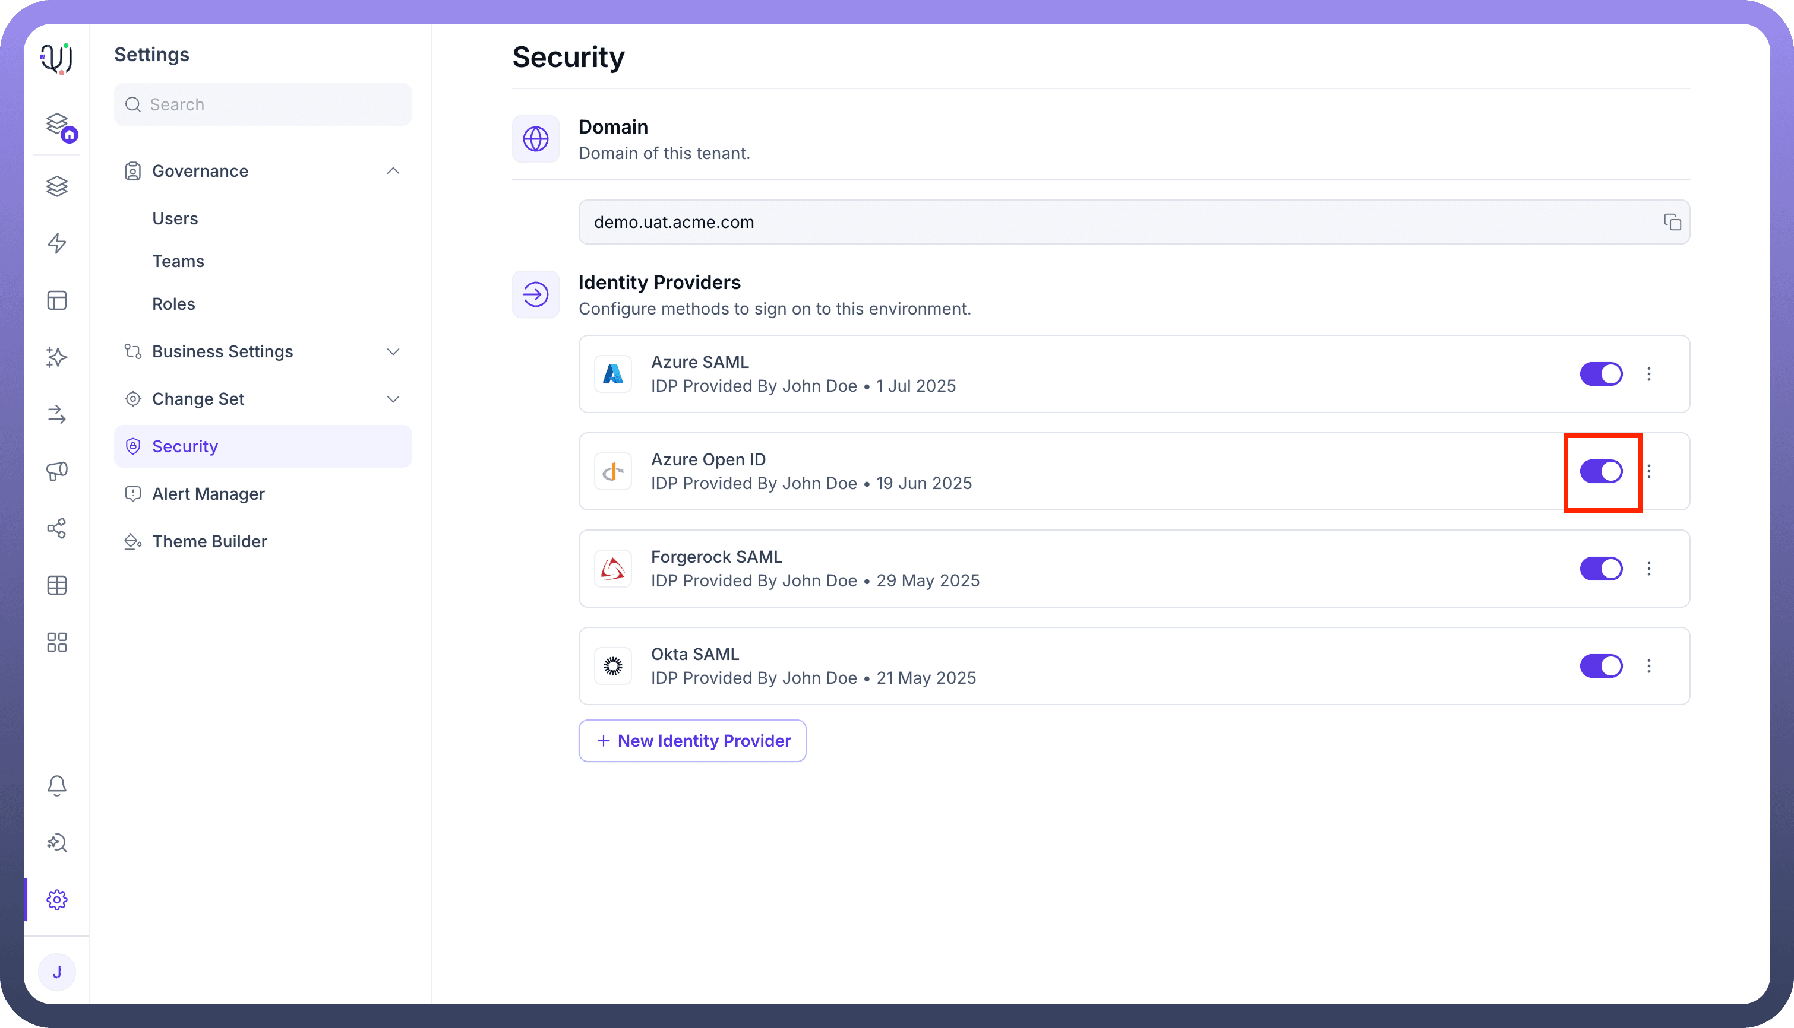Open the Users settings page
Image resolution: width=1794 pixels, height=1028 pixels.
point(175,219)
